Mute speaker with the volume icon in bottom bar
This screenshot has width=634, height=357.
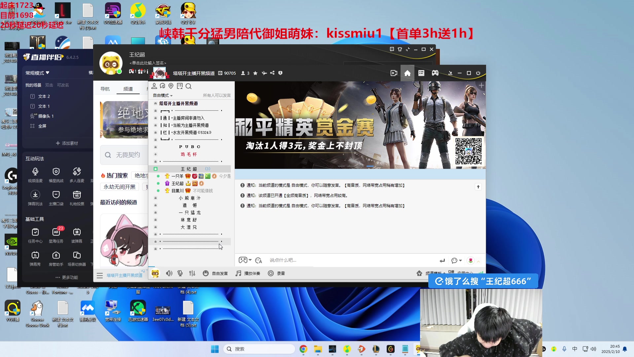(x=169, y=273)
